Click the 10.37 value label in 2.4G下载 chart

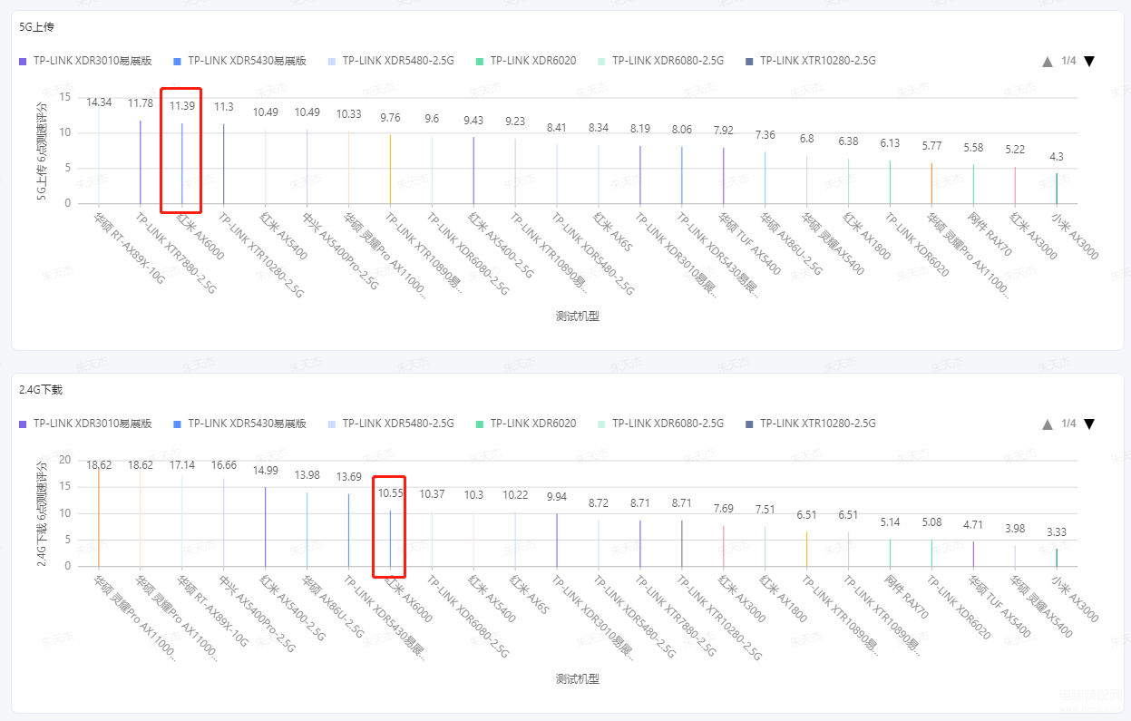(x=432, y=494)
